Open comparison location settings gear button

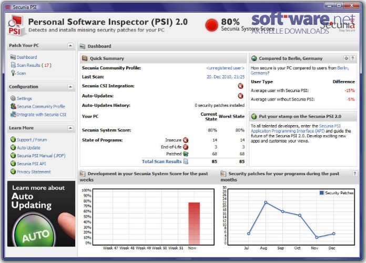pyautogui.click(x=346, y=58)
